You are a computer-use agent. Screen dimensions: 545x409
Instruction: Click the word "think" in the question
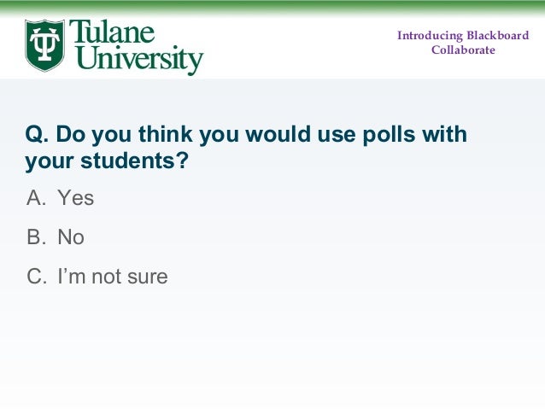[166, 134]
